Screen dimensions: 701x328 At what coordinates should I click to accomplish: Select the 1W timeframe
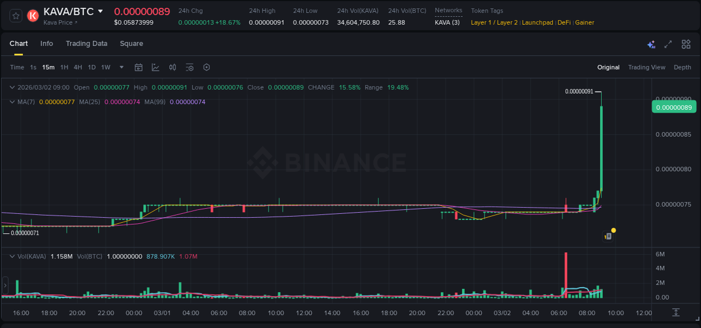pyautogui.click(x=105, y=67)
